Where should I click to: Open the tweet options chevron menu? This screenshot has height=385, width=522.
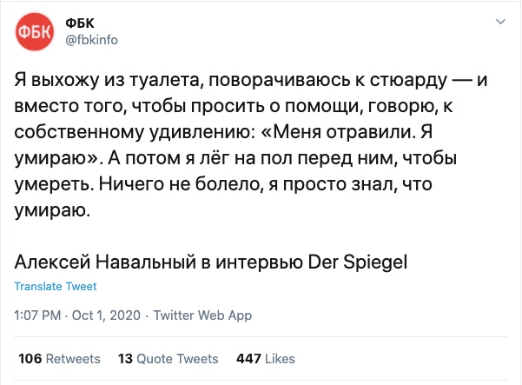tap(501, 22)
